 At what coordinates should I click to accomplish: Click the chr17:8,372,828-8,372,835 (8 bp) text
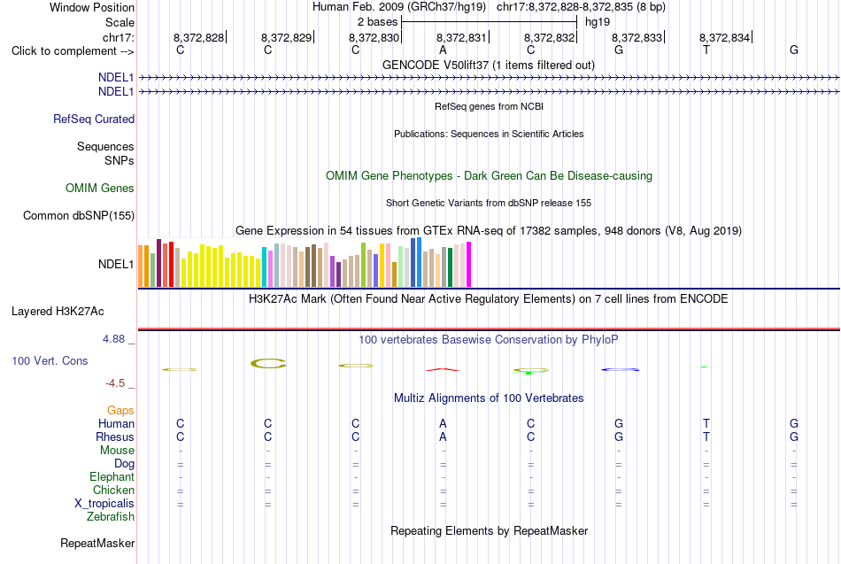[581, 7]
